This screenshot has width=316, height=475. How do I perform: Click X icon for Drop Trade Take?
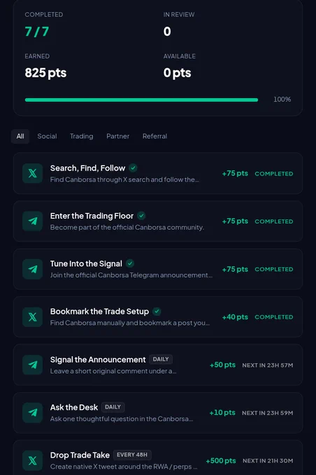(32, 460)
